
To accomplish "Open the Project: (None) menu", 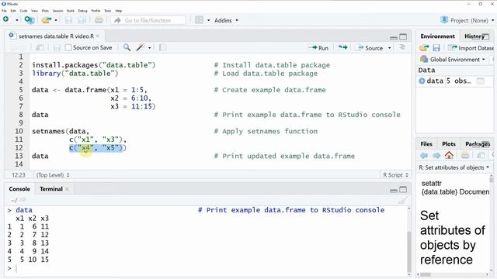I will pyautogui.click(x=467, y=20).
